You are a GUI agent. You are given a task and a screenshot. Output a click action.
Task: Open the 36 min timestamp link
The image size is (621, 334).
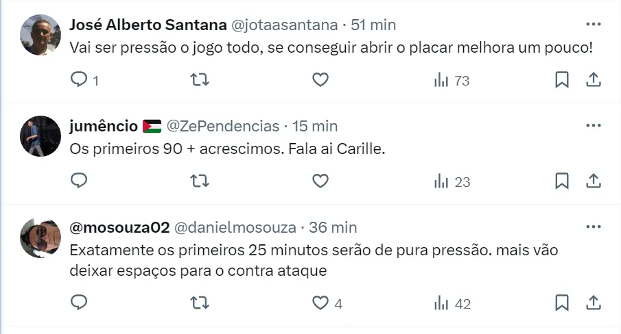point(333,227)
